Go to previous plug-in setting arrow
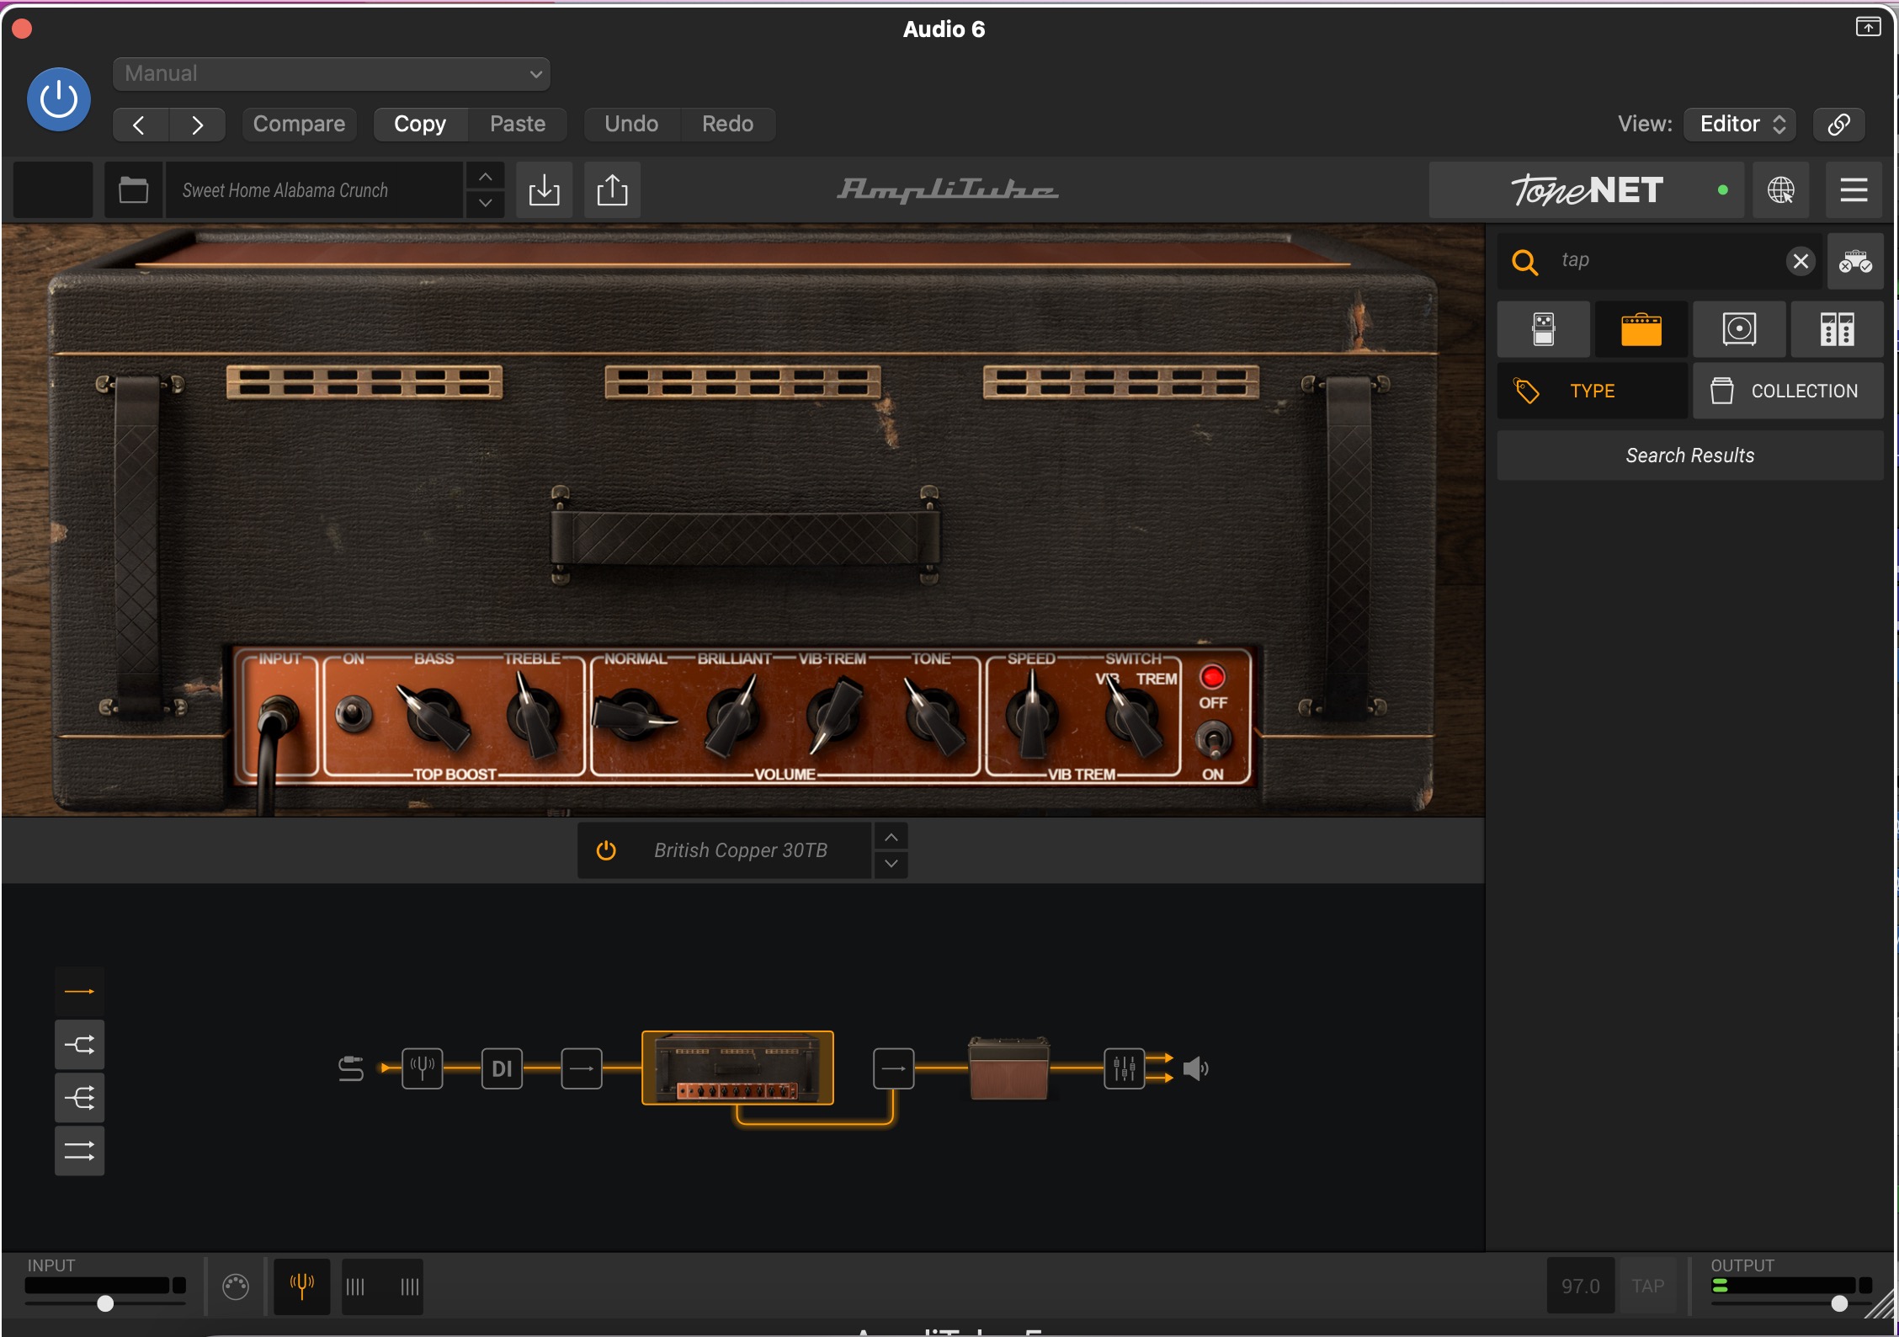This screenshot has height=1337, width=1899. pos(140,125)
